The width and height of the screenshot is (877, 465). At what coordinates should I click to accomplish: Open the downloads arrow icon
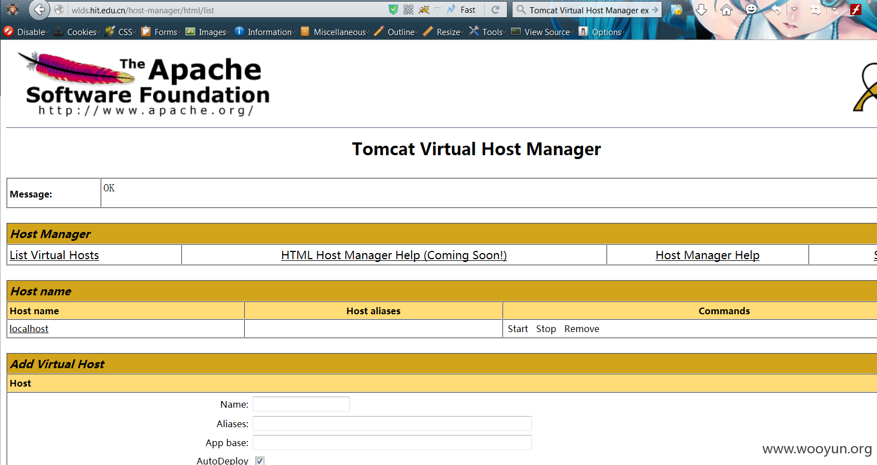(701, 9)
